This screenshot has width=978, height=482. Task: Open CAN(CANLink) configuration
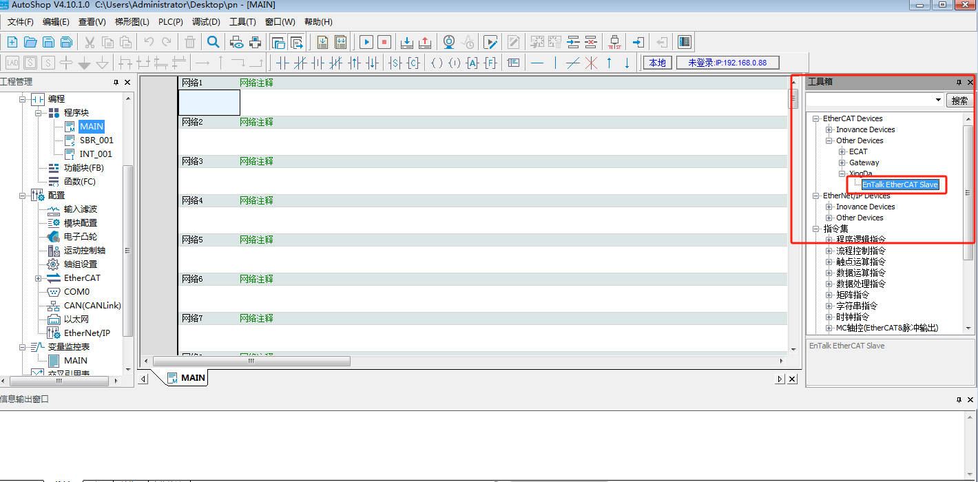click(x=92, y=306)
